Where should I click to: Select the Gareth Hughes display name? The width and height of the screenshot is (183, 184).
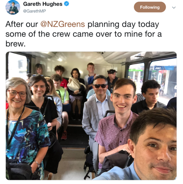(x=43, y=4)
